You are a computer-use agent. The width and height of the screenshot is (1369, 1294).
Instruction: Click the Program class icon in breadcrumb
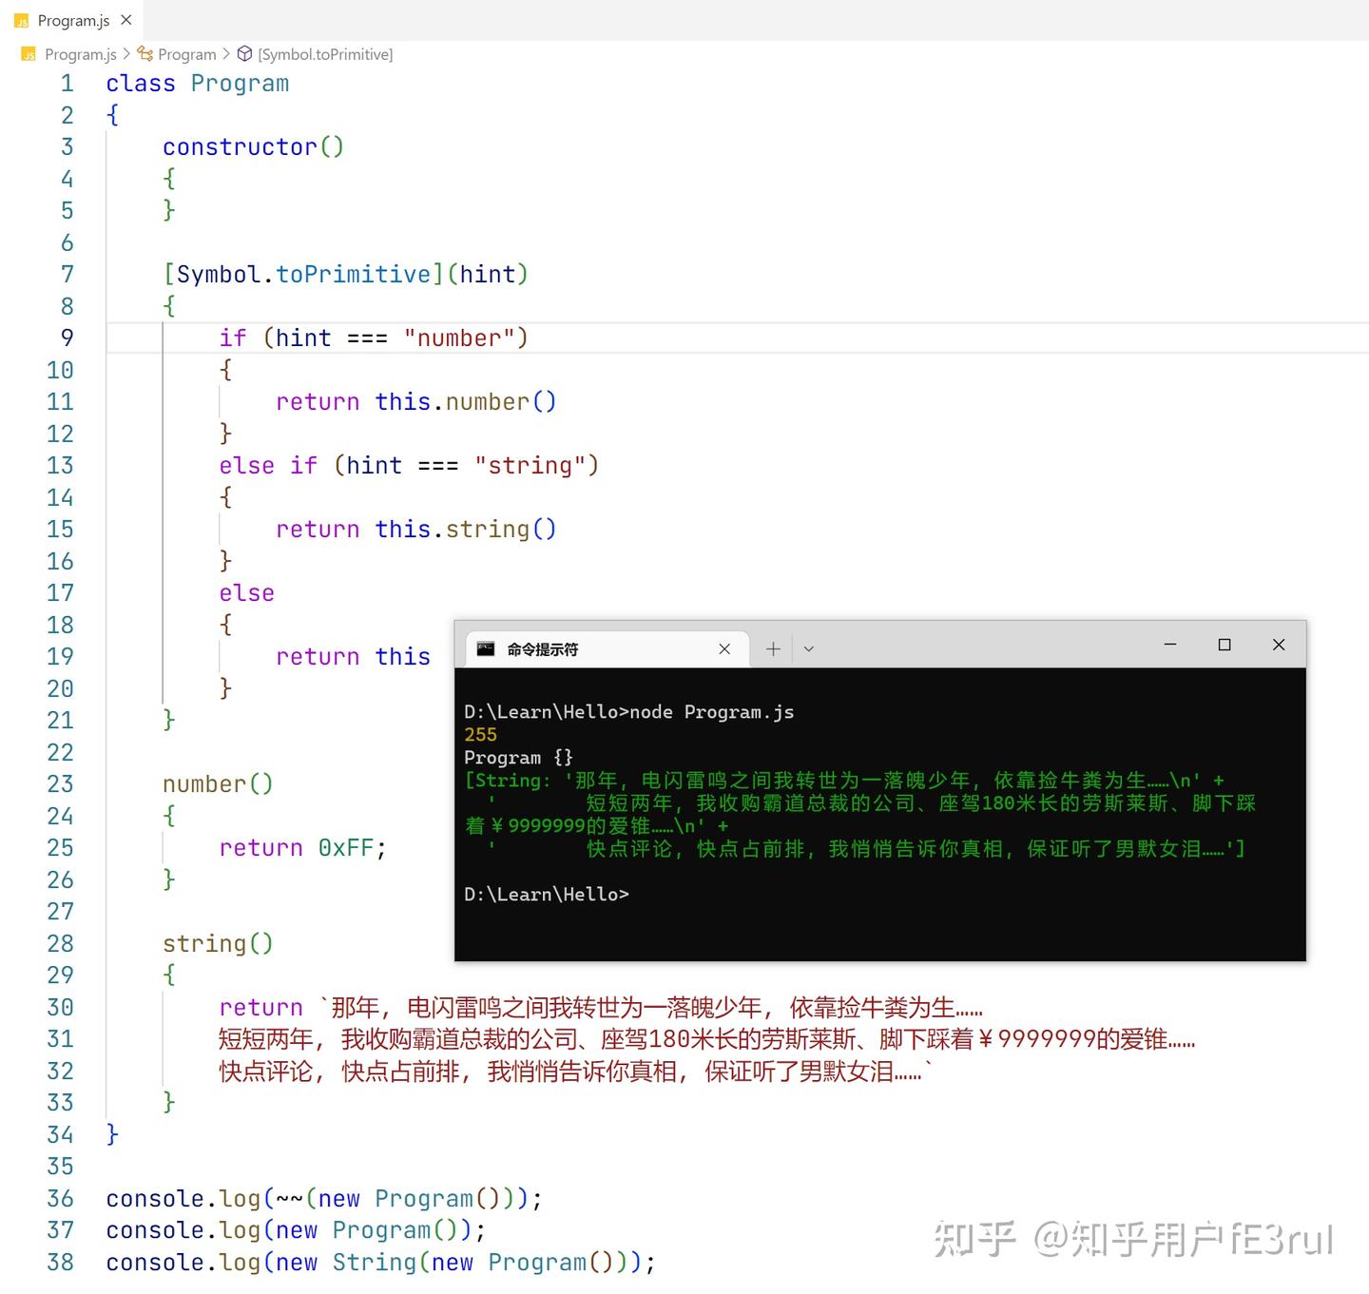tap(145, 54)
